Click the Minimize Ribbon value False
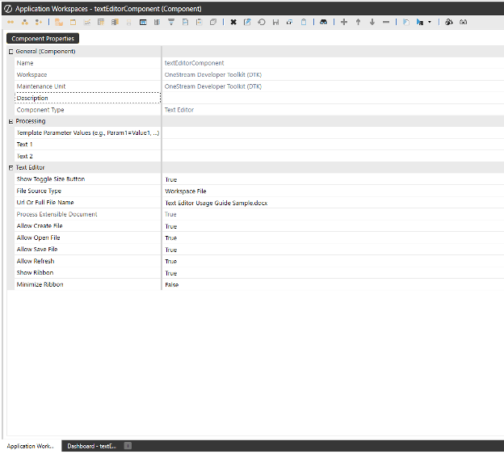 (172, 285)
